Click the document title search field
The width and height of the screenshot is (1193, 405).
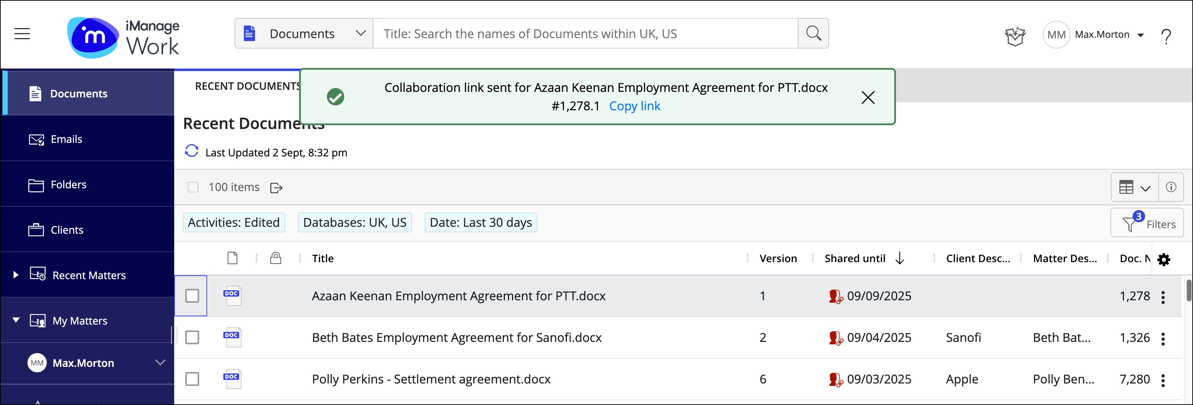(x=585, y=34)
